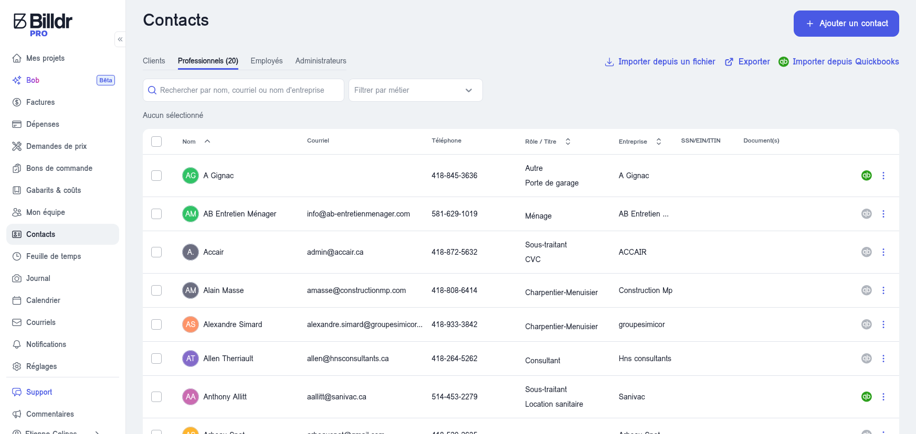Click the QuickBooks icon for Allen Therriault

point(867,359)
